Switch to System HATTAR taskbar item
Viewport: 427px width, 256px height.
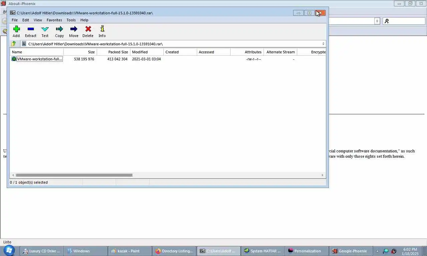[x=263, y=251]
